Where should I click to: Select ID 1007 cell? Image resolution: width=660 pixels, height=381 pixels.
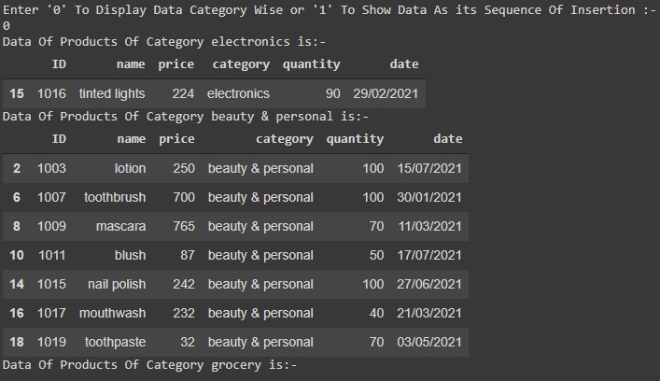pyautogui.click(x=51, y=197)
